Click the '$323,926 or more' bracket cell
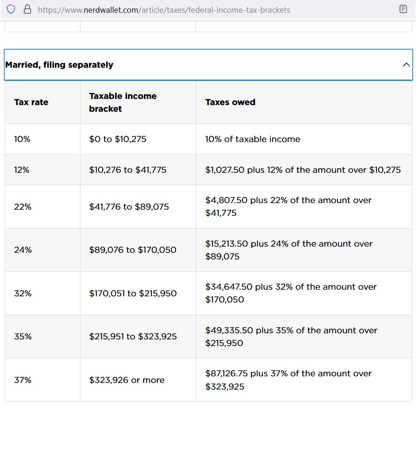Image resolution: width=416 pixels, height=453 pixels. pyautogui.click(x=127, y=380)
